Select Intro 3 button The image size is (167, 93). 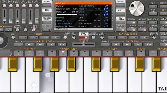click(40, 53)
